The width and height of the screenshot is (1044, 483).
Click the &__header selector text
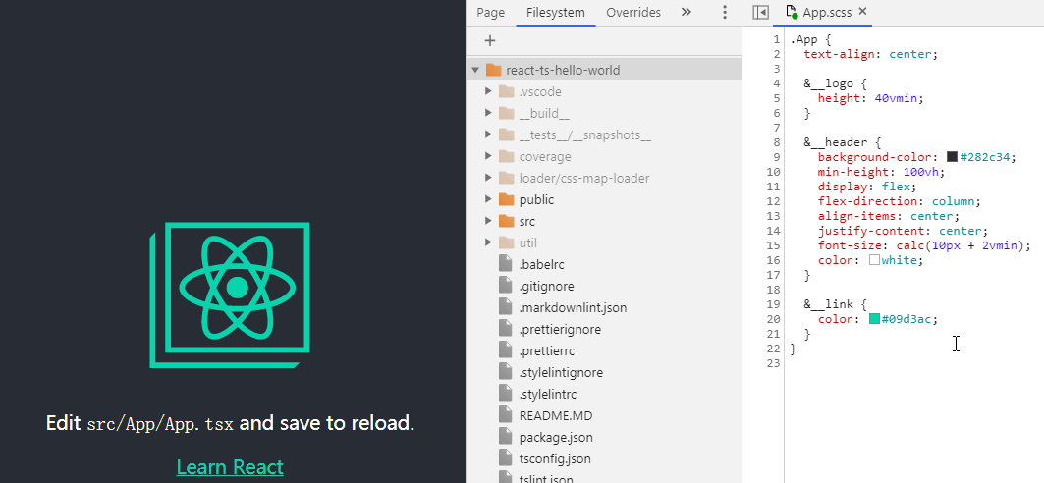pos(836,142)
